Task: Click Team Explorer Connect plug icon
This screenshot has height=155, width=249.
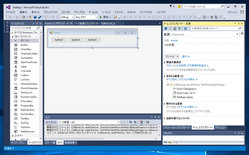Action: [x=179, y=29]
